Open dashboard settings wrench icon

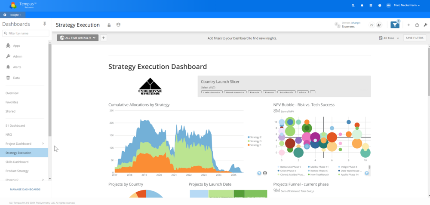[425, 25]
